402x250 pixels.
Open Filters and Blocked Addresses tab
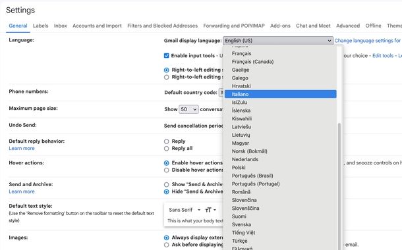coord(162,26)
